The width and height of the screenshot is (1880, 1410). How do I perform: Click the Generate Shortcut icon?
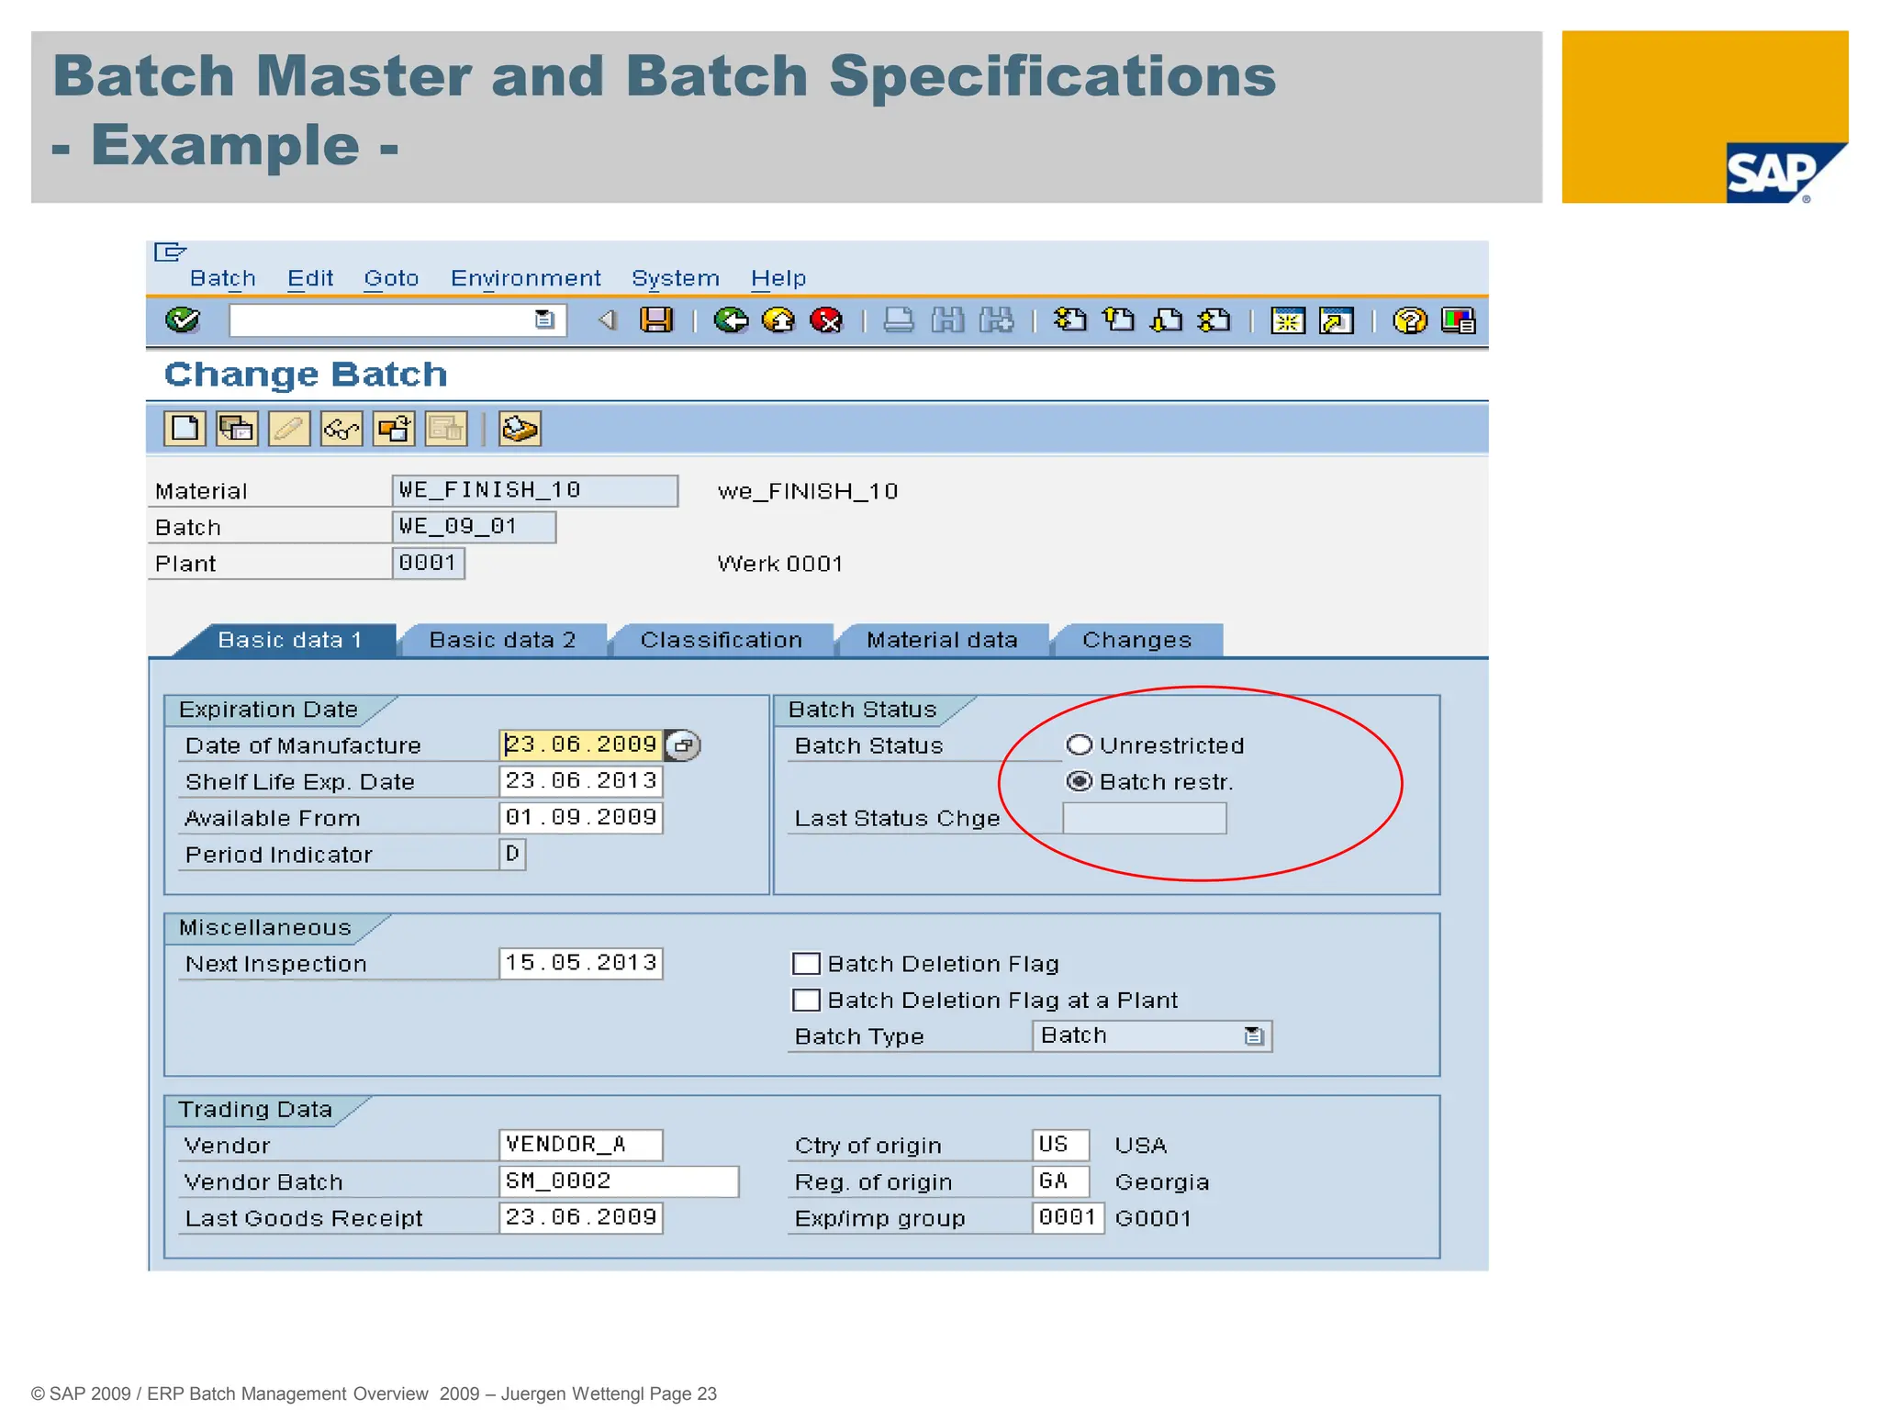[1337, 320]
